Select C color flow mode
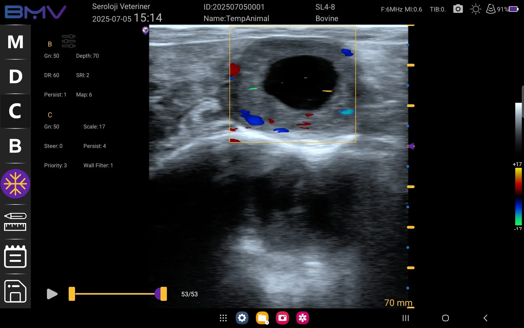Viewport: 524px width, 328px height. point(15,111)
